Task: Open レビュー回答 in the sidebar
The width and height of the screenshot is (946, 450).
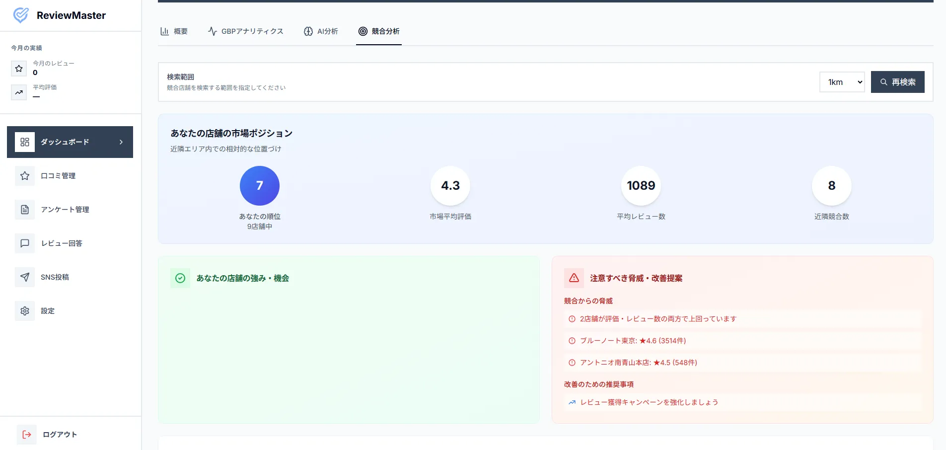Action: [x=70, y=243]
